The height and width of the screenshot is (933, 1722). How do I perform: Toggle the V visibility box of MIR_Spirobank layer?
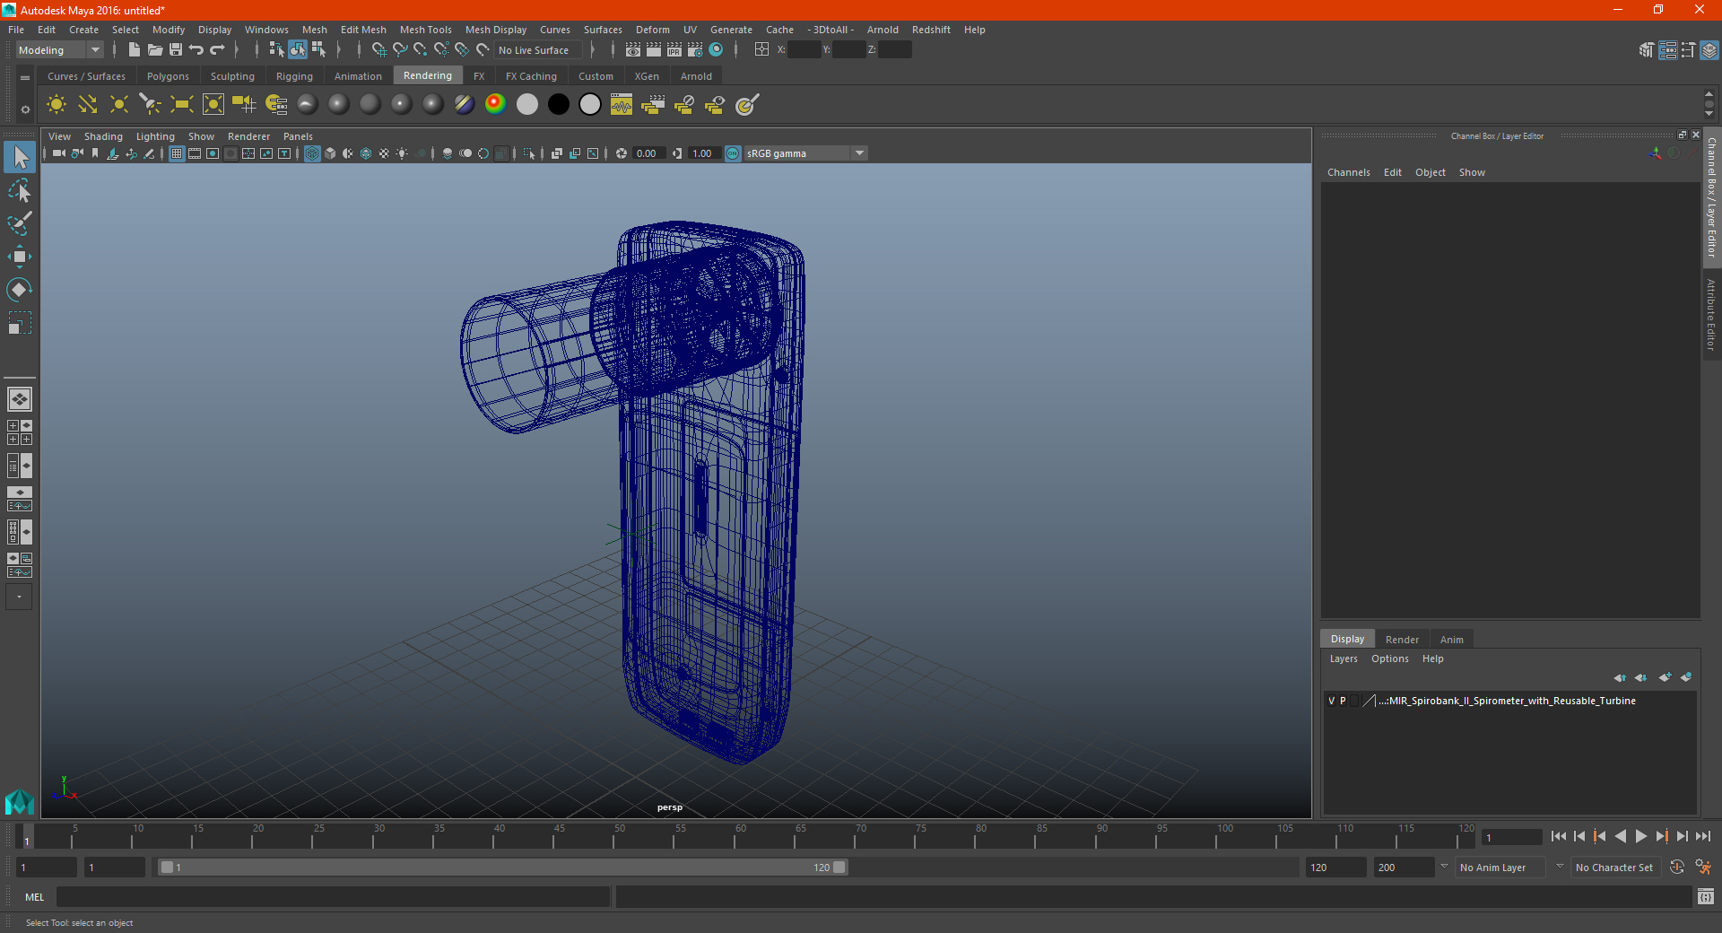1332,701
